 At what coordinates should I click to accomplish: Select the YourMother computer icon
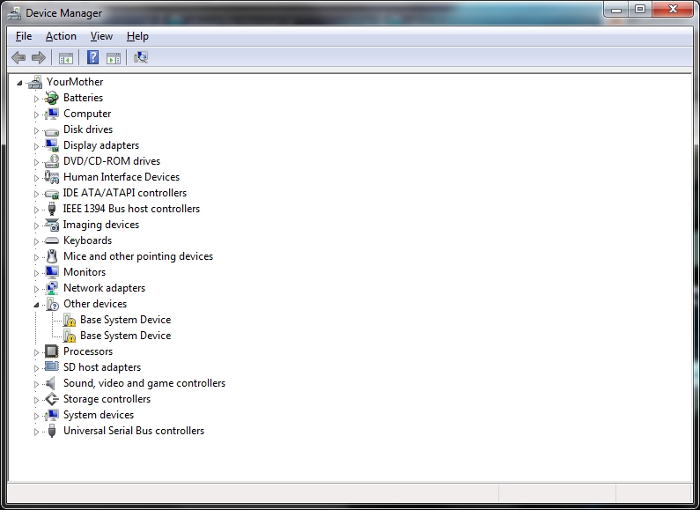[35, 82]
